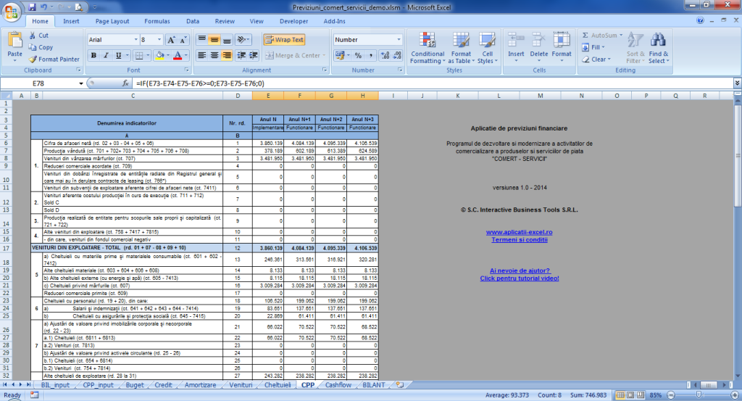Viewport: 742px width, 401px height.
Task: Open Conditional Formatting menu
Action: pyautogui.click(x=428, y=48)
